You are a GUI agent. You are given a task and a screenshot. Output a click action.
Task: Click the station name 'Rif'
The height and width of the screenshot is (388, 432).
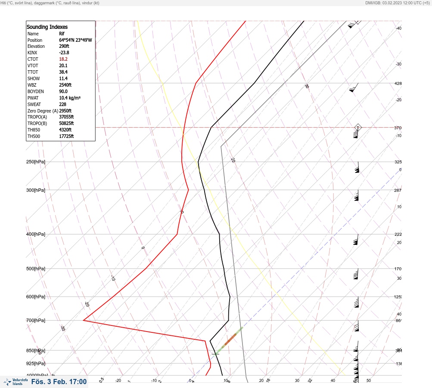(62, 34)
